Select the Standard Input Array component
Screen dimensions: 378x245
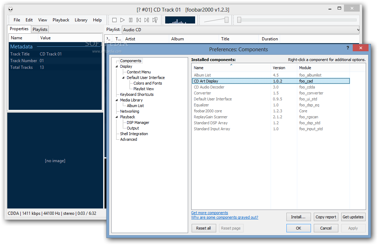point(271,129)
